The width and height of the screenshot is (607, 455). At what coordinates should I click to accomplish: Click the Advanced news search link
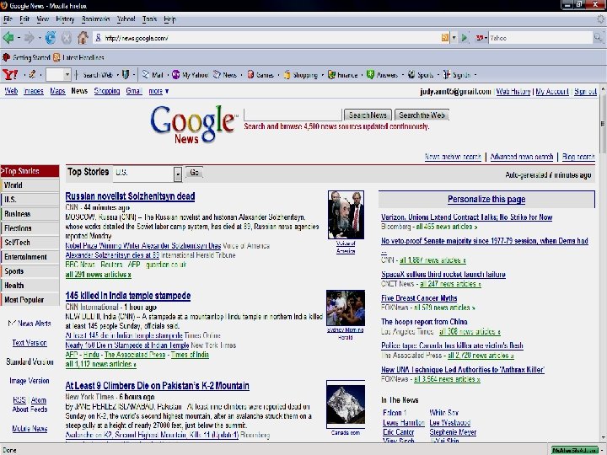[x=522, y=157]
